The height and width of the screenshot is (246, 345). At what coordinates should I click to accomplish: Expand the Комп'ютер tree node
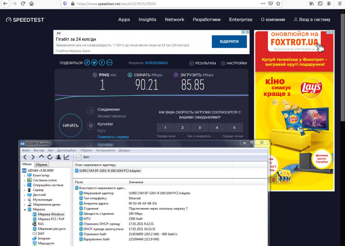pyautogui.click(x=25, y=176)
